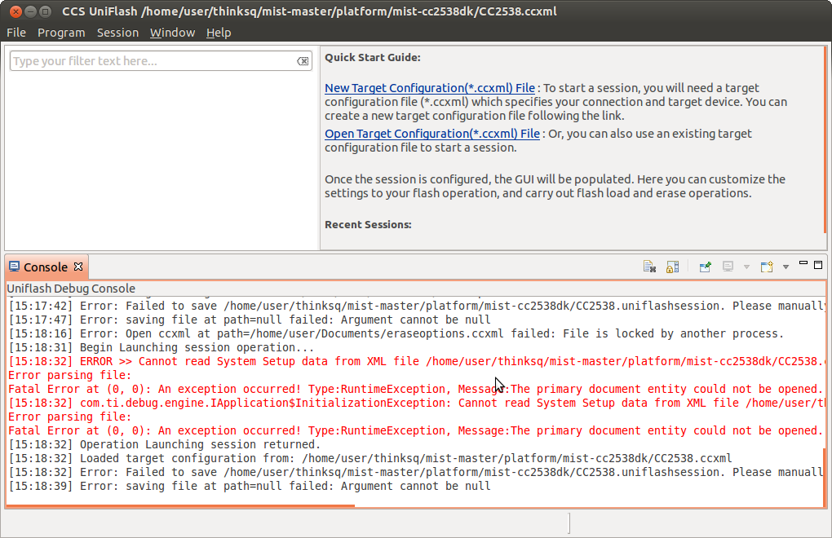The image size is (832, 538).
Task: Click the title bar minimize button
Action: click(31, 11)
